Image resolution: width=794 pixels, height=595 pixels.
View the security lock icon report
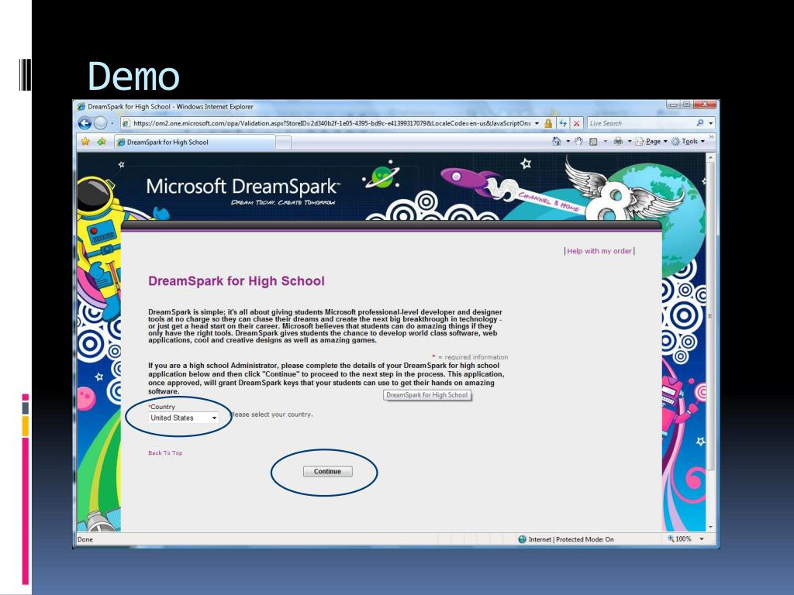[548, 123]
